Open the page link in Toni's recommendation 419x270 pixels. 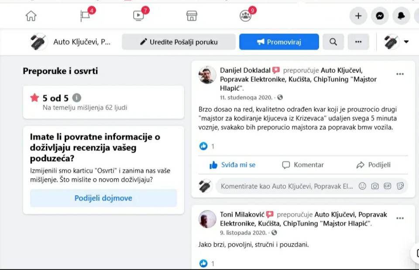tap(303, 219)
